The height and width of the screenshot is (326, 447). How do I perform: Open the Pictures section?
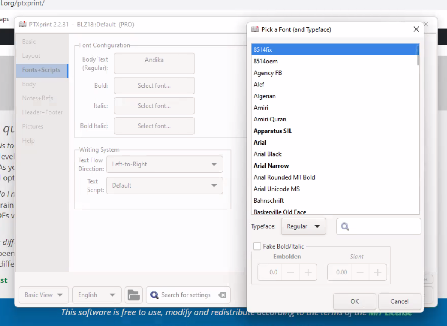tap(32, 126)
